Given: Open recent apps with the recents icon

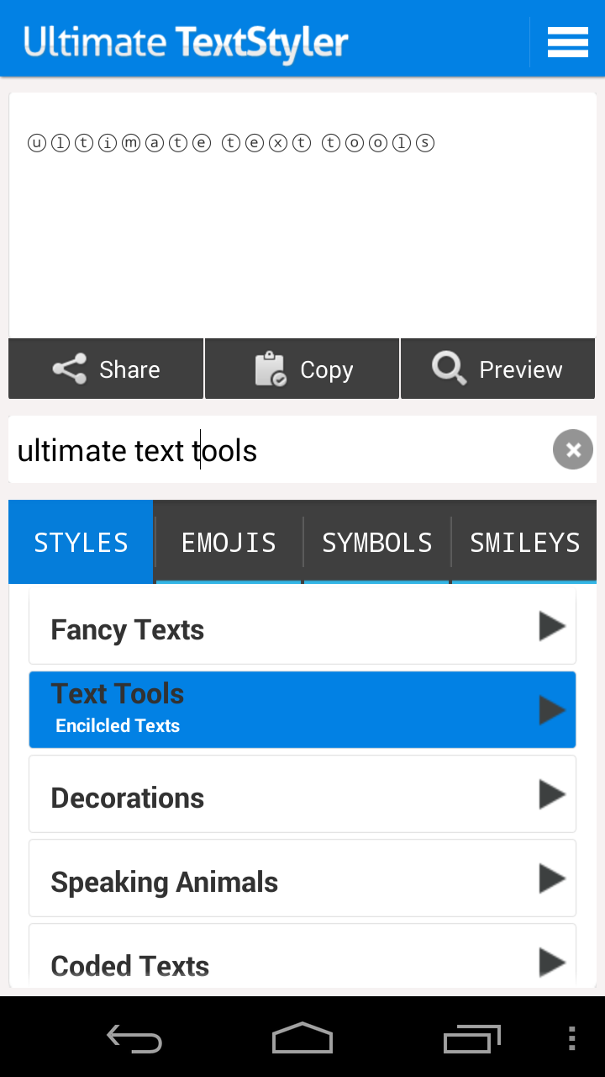Looking at the screenshot, I should (471, 1038).
